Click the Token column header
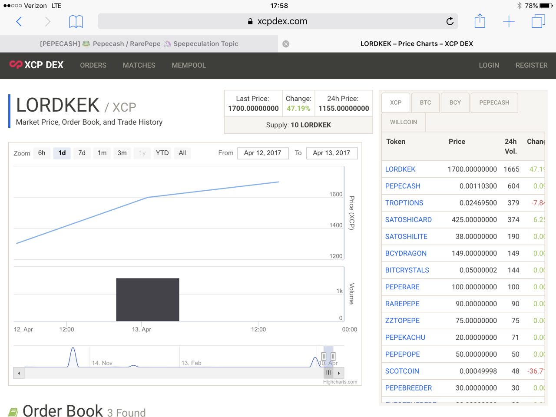Viewport: 556px width, 417px height. click(396, 142)
